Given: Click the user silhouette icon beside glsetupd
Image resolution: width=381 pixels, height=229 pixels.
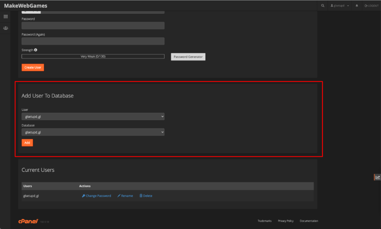Looking at the screenshot, I should click(x=331, y=5).
